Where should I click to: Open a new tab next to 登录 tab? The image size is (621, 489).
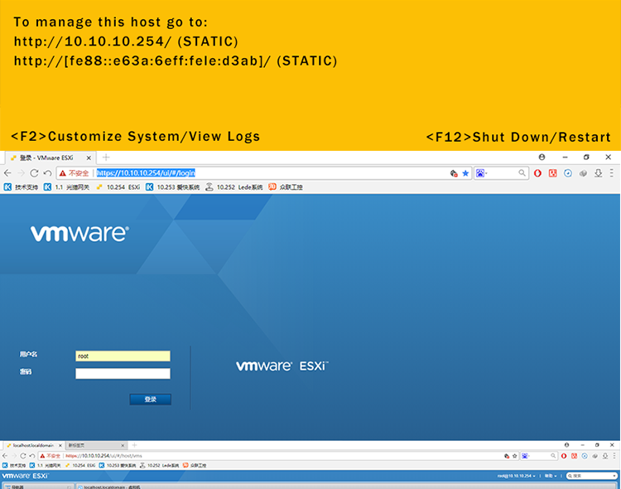point(106,157)
